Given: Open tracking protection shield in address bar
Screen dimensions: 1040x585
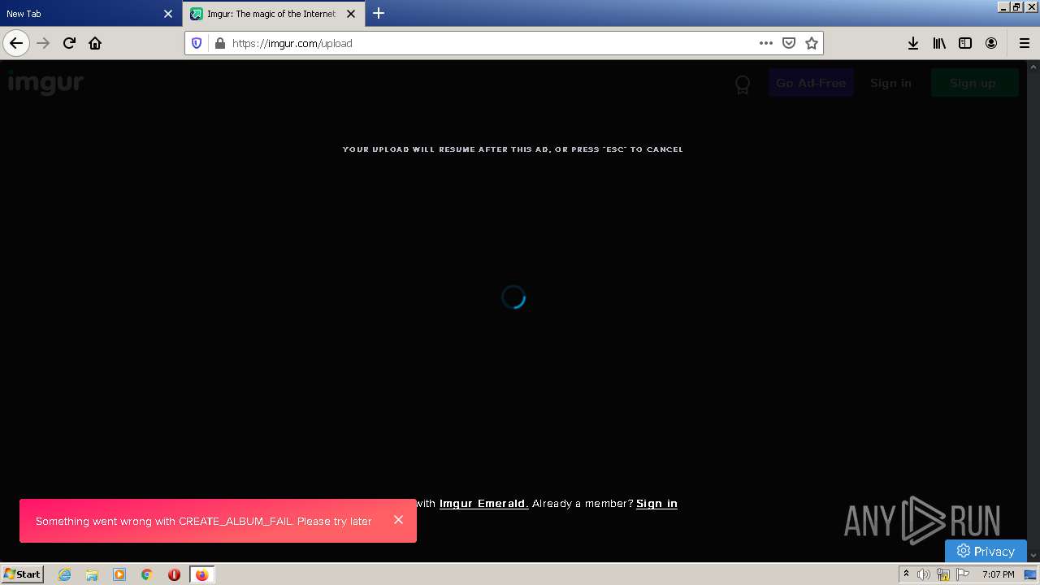Looking at the screenshot, I should [x=197, y=43].
